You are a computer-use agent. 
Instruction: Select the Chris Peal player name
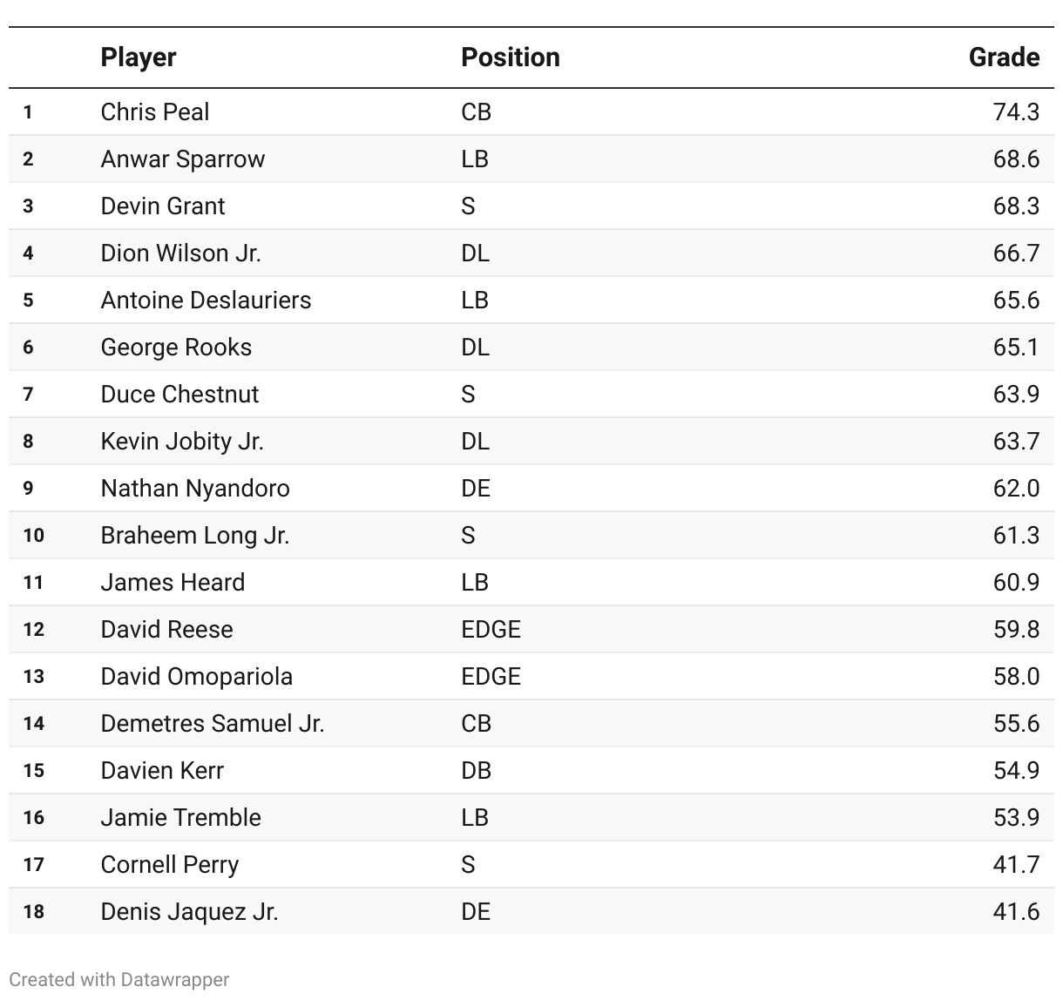[x=155, y=112]
